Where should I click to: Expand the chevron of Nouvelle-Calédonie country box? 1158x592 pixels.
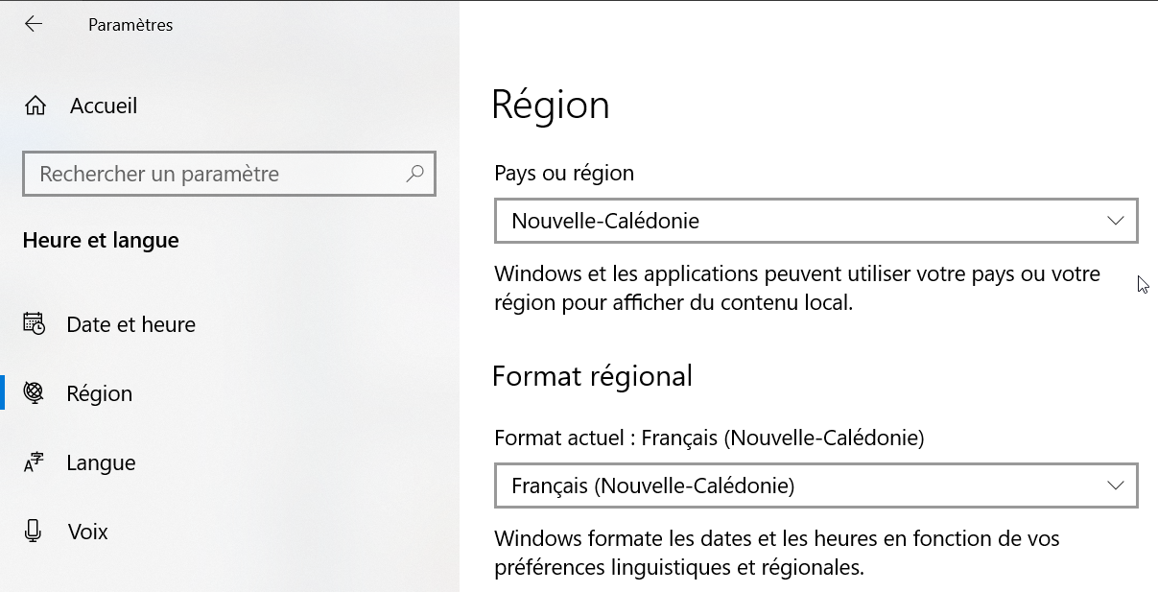[1115, 221]
